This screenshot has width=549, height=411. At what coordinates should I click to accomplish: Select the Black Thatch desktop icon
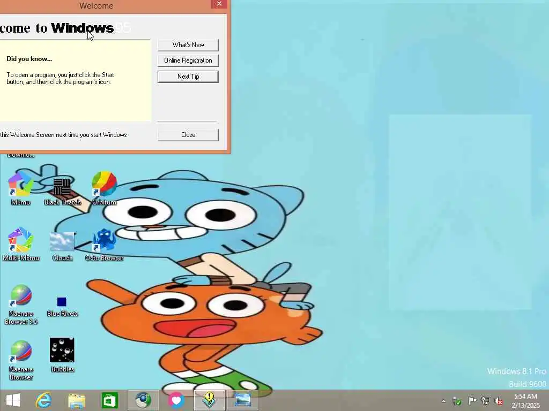pyautogui.click(x=62, y=191)
